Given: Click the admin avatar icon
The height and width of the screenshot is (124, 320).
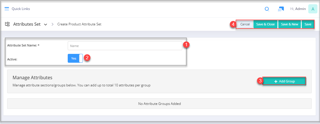Looking at the screenshot, I should tap(313, 9).
